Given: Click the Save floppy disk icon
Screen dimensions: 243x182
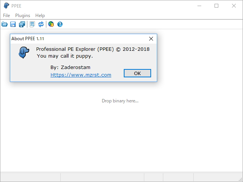Looking at the screenshot, I should (13, 24).
